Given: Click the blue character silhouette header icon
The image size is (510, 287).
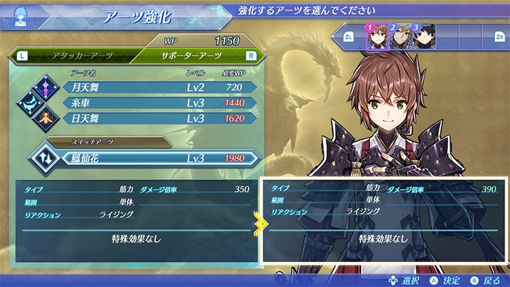Looking at the screenshot, I should click(21, 17).
